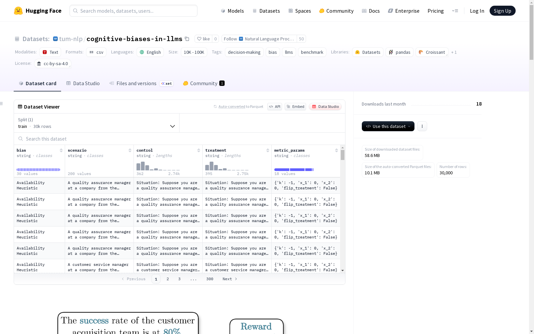The height and width of the screenshot is (334, 534).
Task: Click the left sidebar table-of-contents icon
Action: click(1, 104)
